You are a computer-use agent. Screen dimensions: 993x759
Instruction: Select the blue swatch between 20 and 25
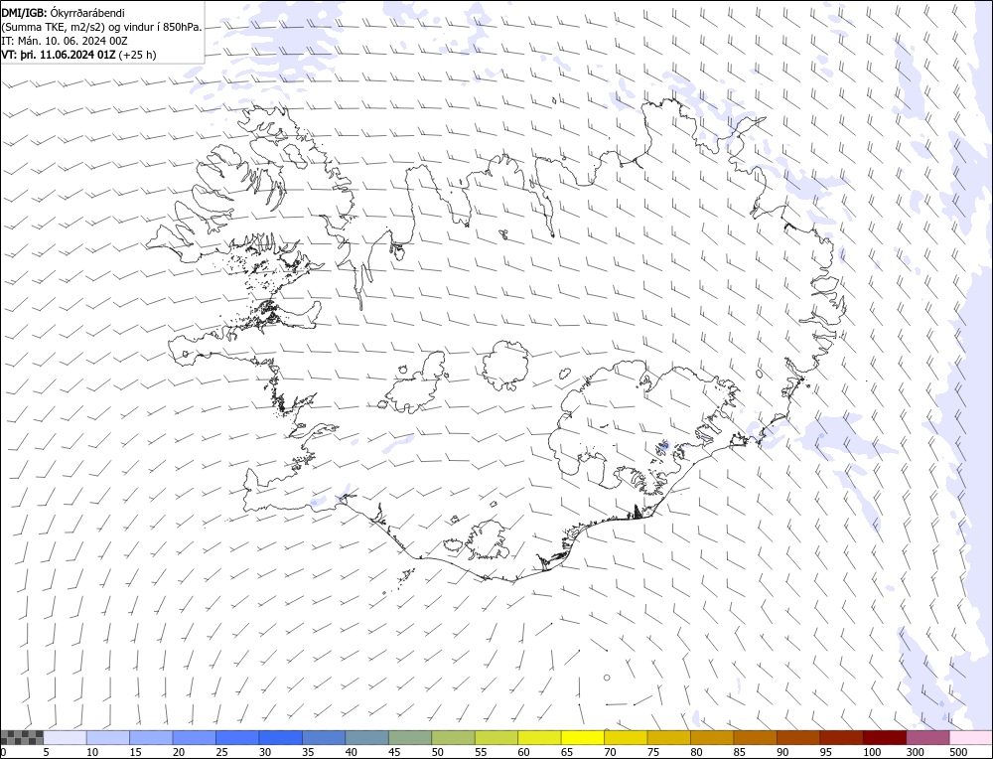coord(195,737)
